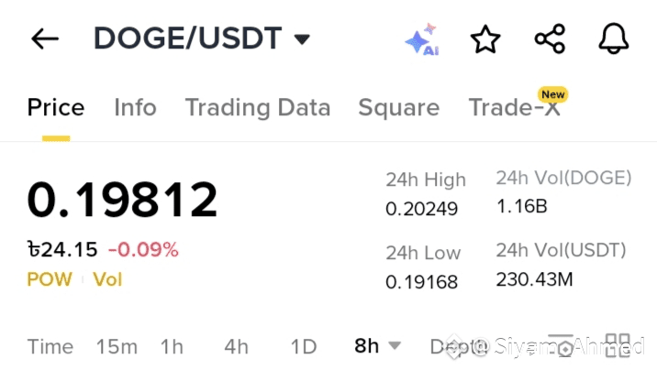Select the 1h chart interval
Image resolution: width=657 pixels, height=370 pixels.
pos(172,346)
